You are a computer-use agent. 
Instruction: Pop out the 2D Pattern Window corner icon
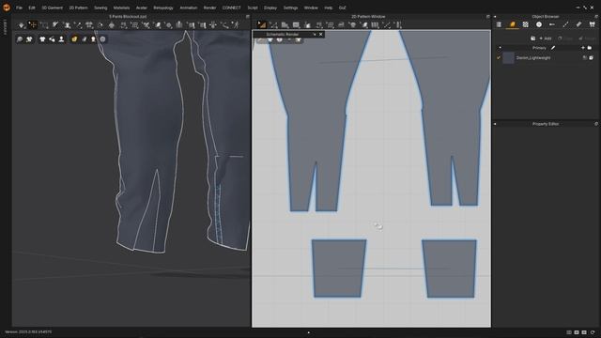coord(488,17)
